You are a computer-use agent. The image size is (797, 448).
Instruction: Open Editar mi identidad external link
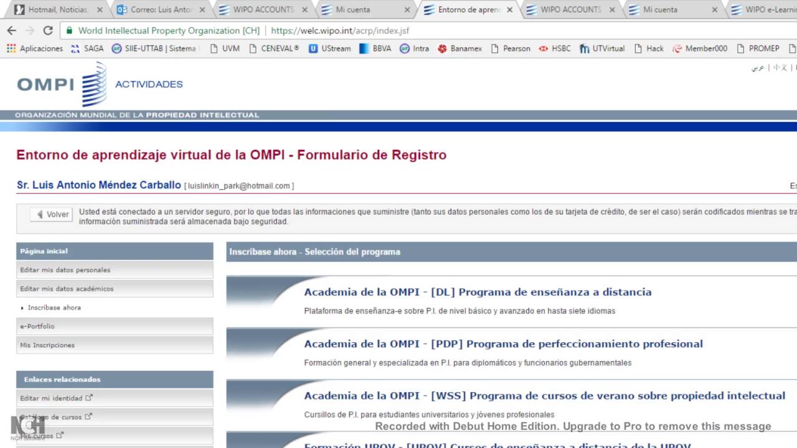pyautogui.click(x=115, y=398)
